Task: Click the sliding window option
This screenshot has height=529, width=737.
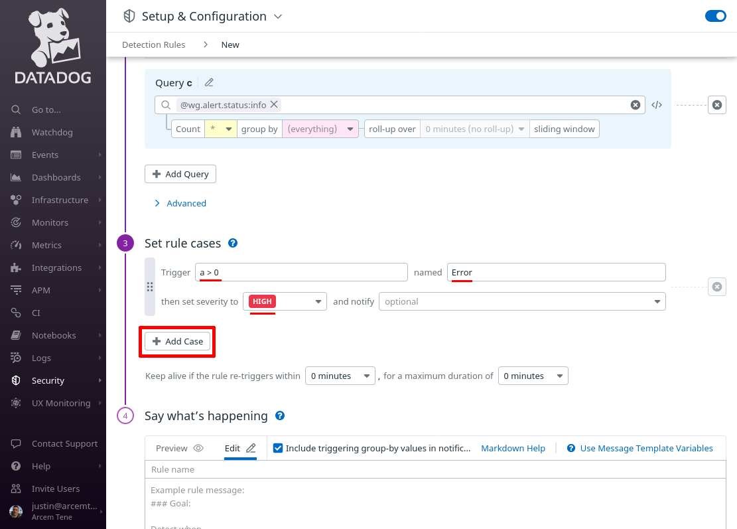Action: [564, 129]
